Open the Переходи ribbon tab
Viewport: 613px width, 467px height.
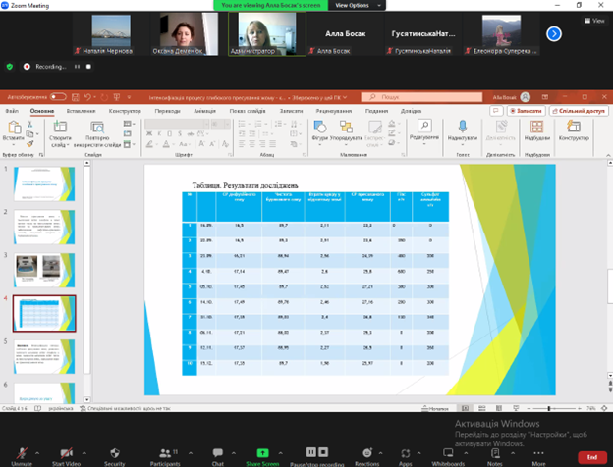pos(167,111)
